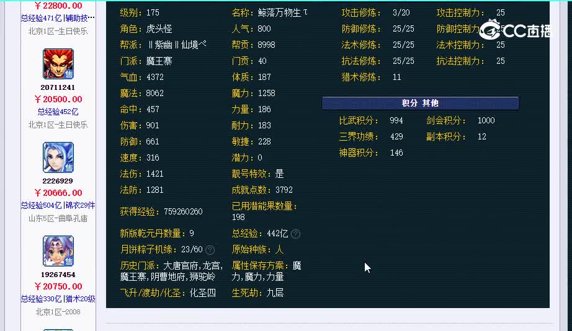The height and width of the screenshot is (331, 572).
Task: Open the blue-haired character avatar 2226929
Action: 58,157
